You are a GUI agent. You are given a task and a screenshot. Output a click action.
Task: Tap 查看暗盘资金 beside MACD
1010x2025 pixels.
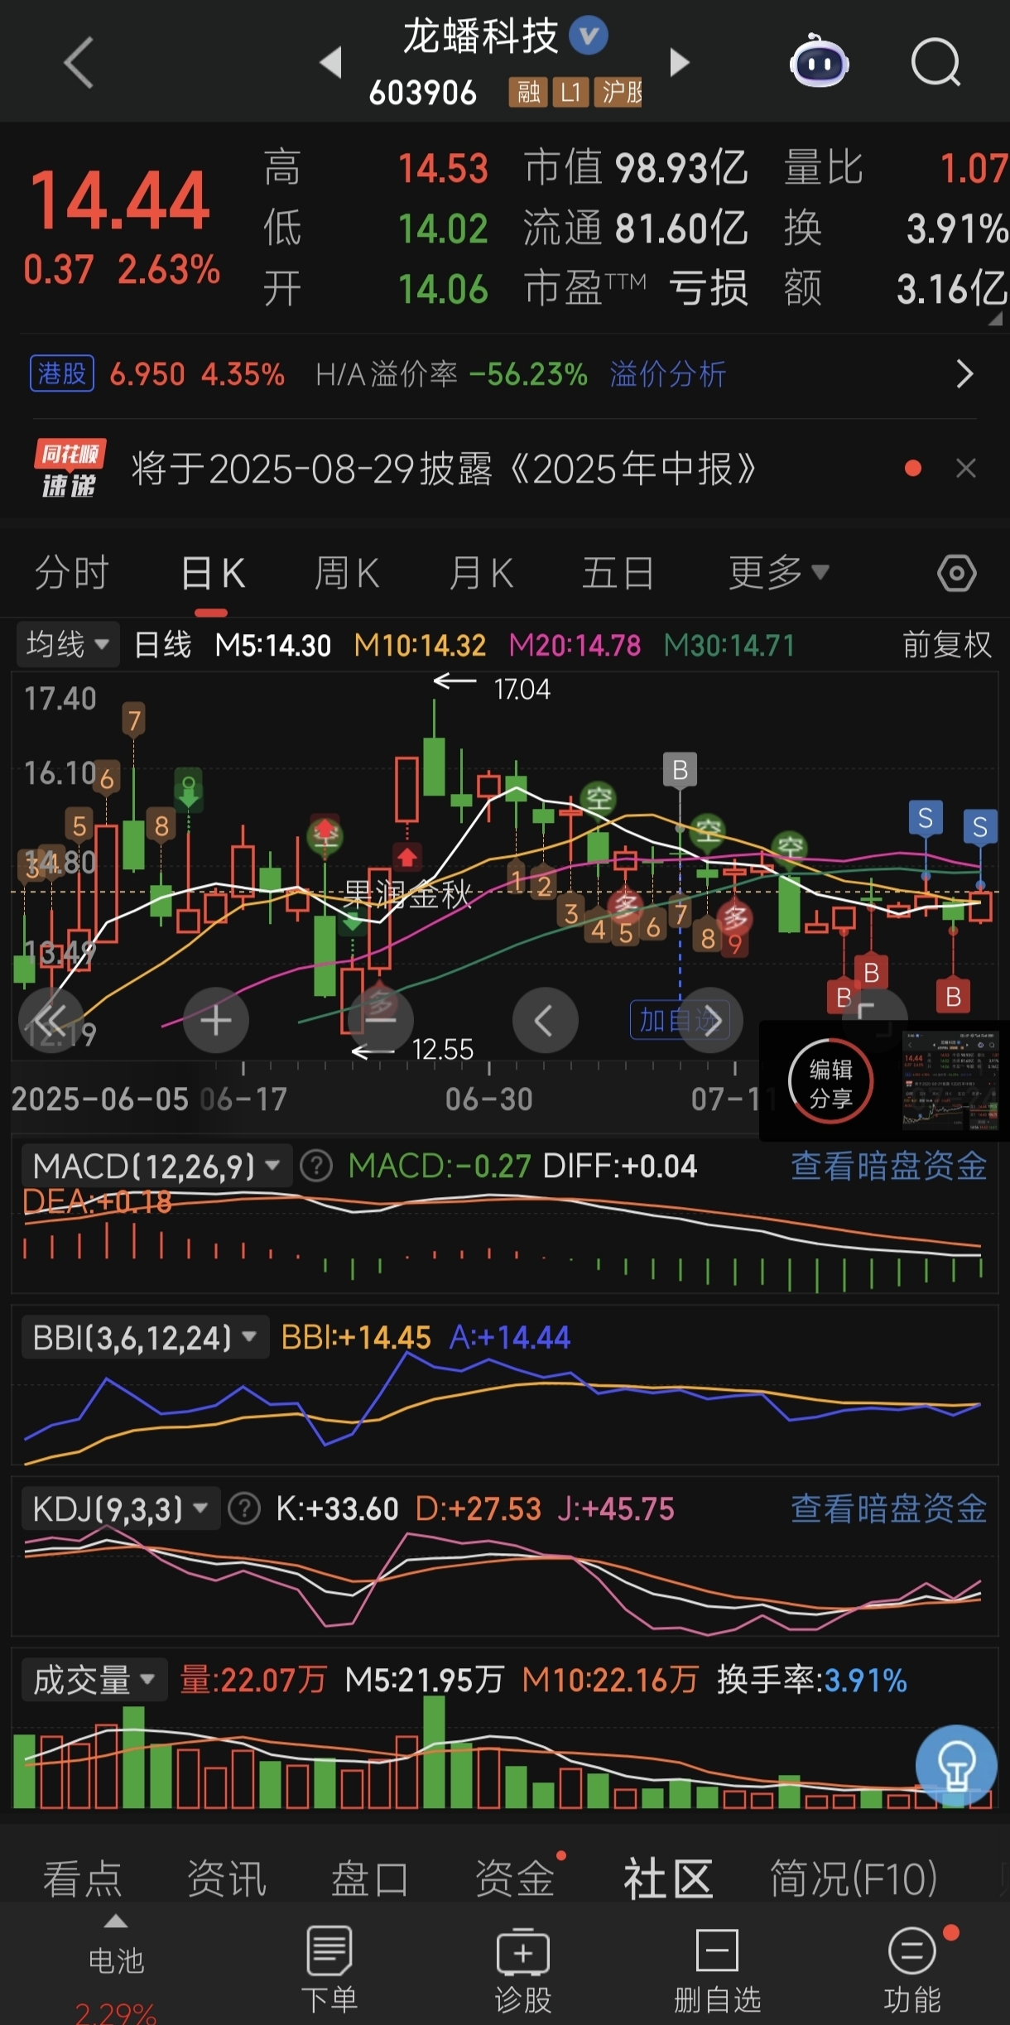coord(888,1166)
